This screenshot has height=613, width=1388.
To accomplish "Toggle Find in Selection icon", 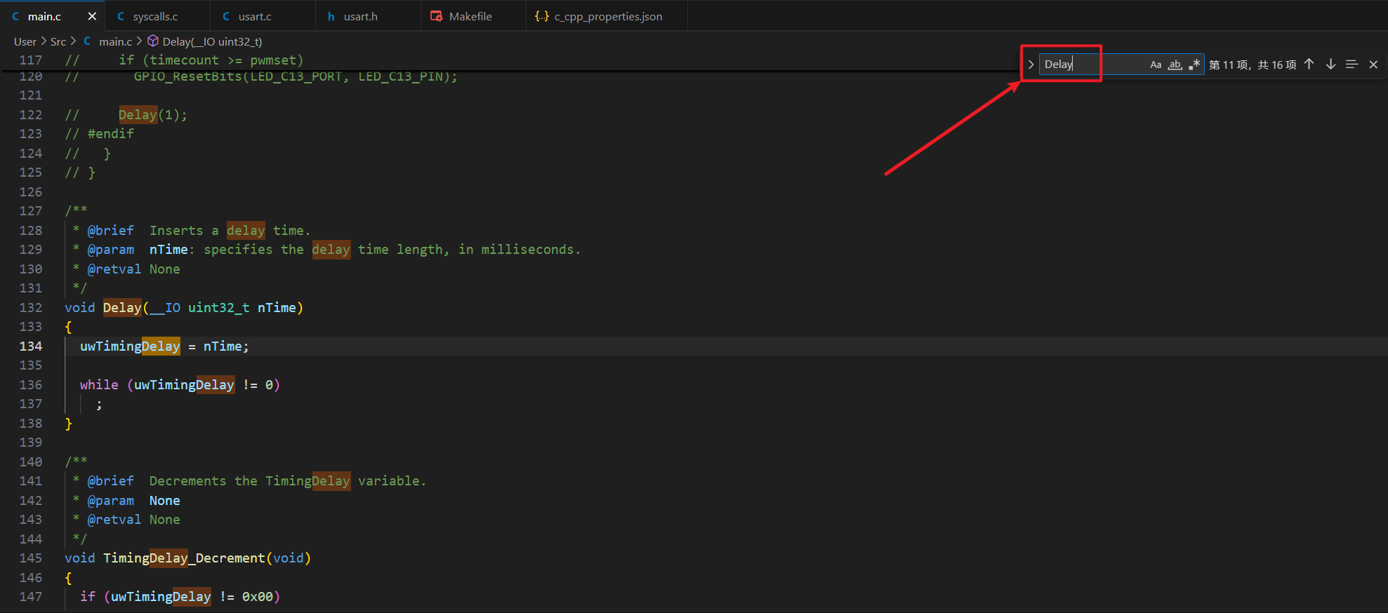I will click(x=1351, y=65).
